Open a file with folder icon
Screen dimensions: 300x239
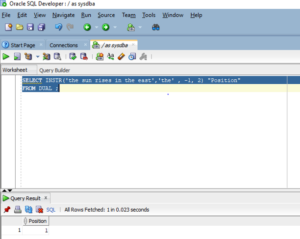(19, 27)
